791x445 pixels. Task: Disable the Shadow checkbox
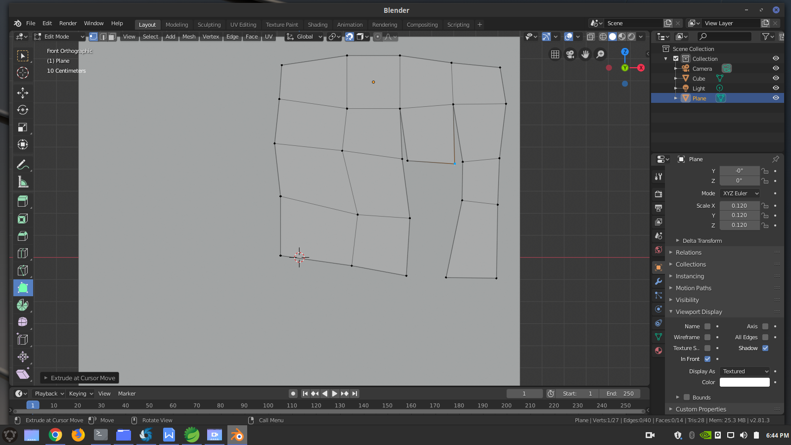click(765, 348)
